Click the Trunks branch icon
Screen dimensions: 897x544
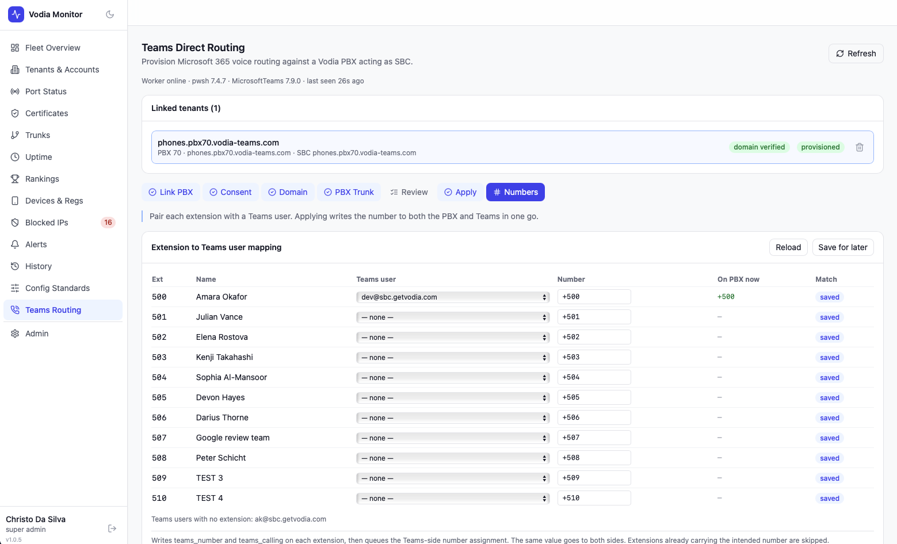point(15,135)
